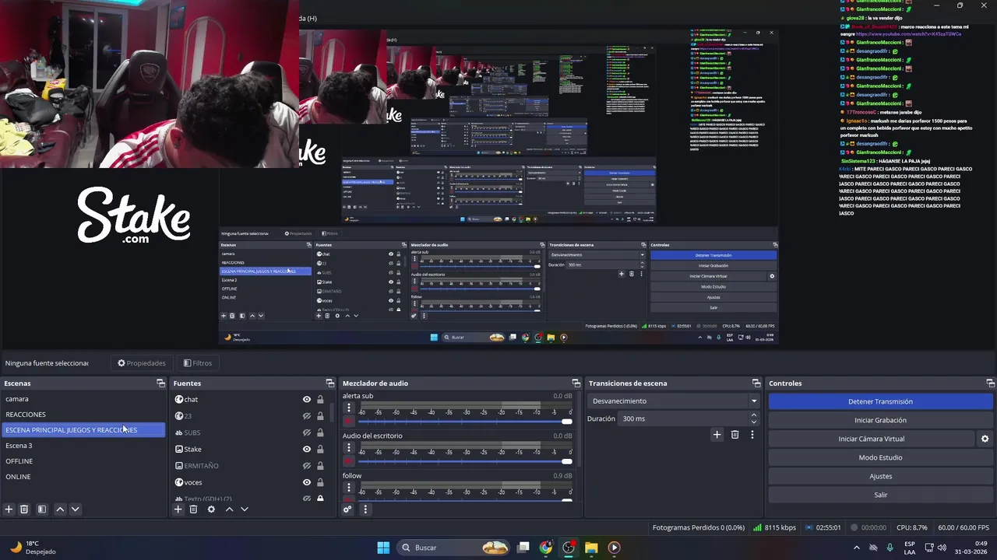The width and height of the screenshot is (997, 560).
Task: Click Iniciar Cámara Virtual button
Action: (871, 439)
